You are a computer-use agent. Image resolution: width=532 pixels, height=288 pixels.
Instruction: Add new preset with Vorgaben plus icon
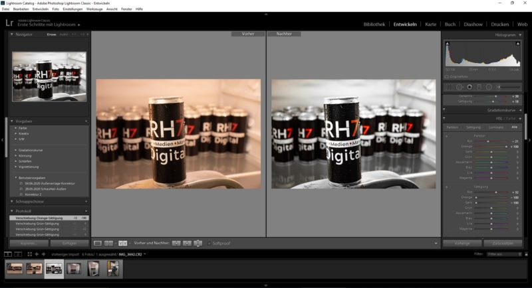[86, 121]
